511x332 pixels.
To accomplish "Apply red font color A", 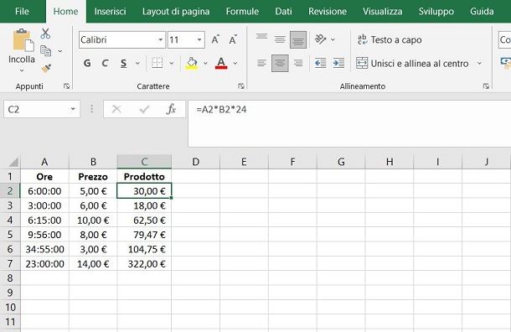I will pyautogui.click(x=221, y=63).
